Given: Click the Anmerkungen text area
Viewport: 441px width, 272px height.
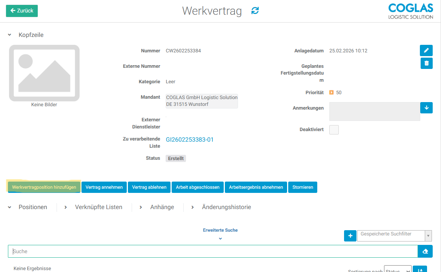Looking at the screenshot, I should tap(375, 112).
